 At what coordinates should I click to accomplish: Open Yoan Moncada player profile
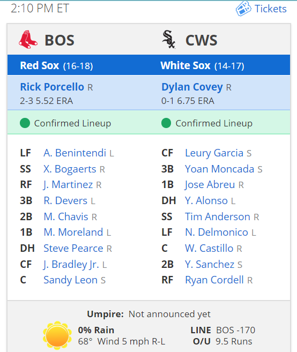(219, 169)
